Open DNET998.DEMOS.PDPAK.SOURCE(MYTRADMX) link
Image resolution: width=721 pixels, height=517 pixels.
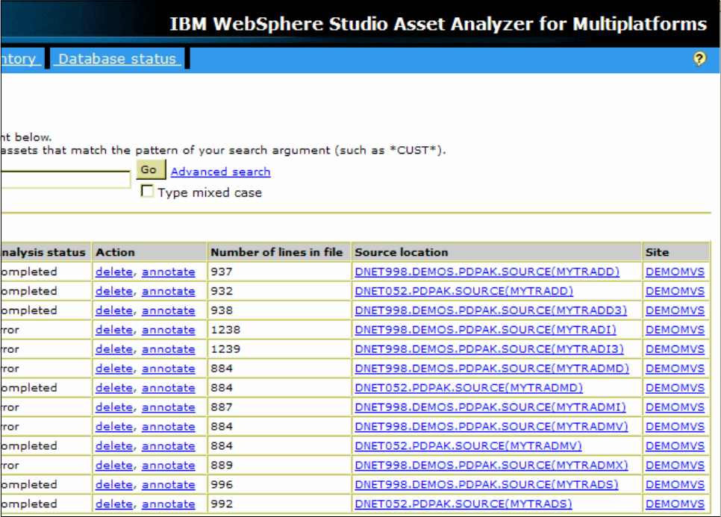tap(491, 465)
